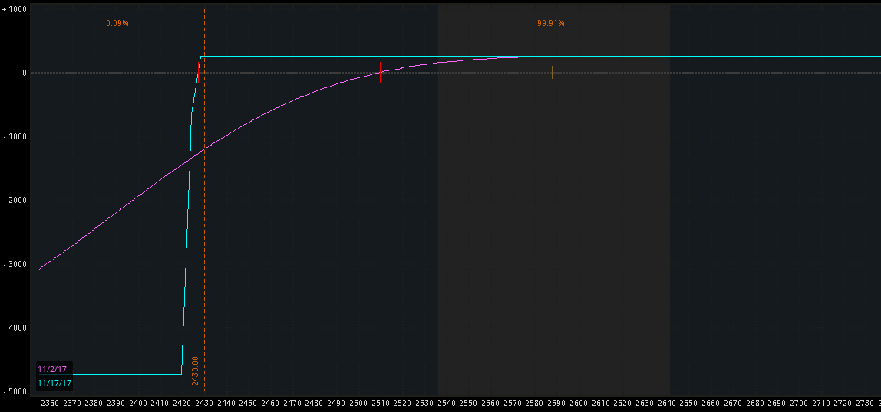
Task: Click the 0.09% probability label
Action: point(117,24)
